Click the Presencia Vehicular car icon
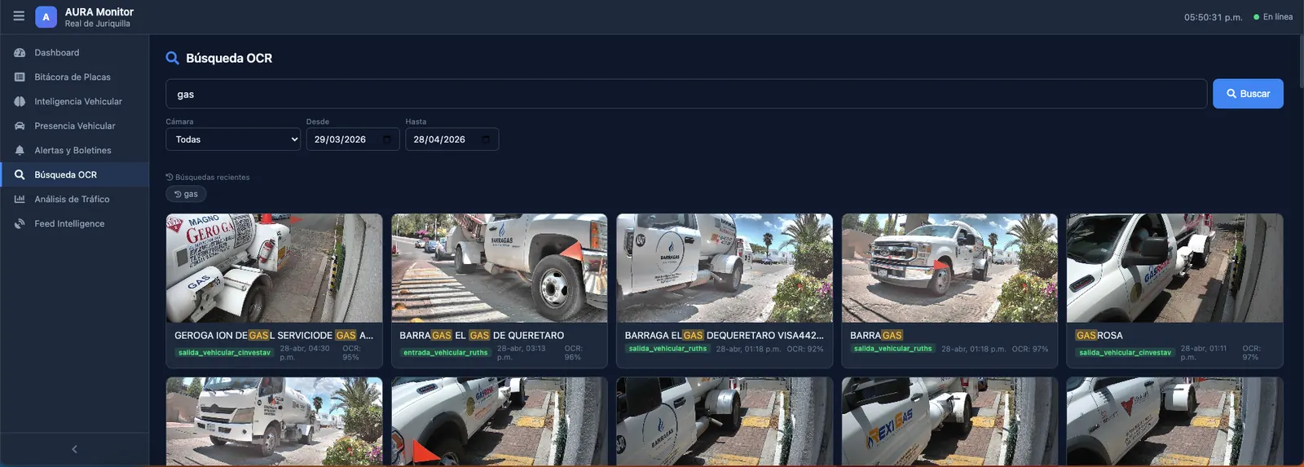This screenshot has height=467, width=1304. click(20, 126)
